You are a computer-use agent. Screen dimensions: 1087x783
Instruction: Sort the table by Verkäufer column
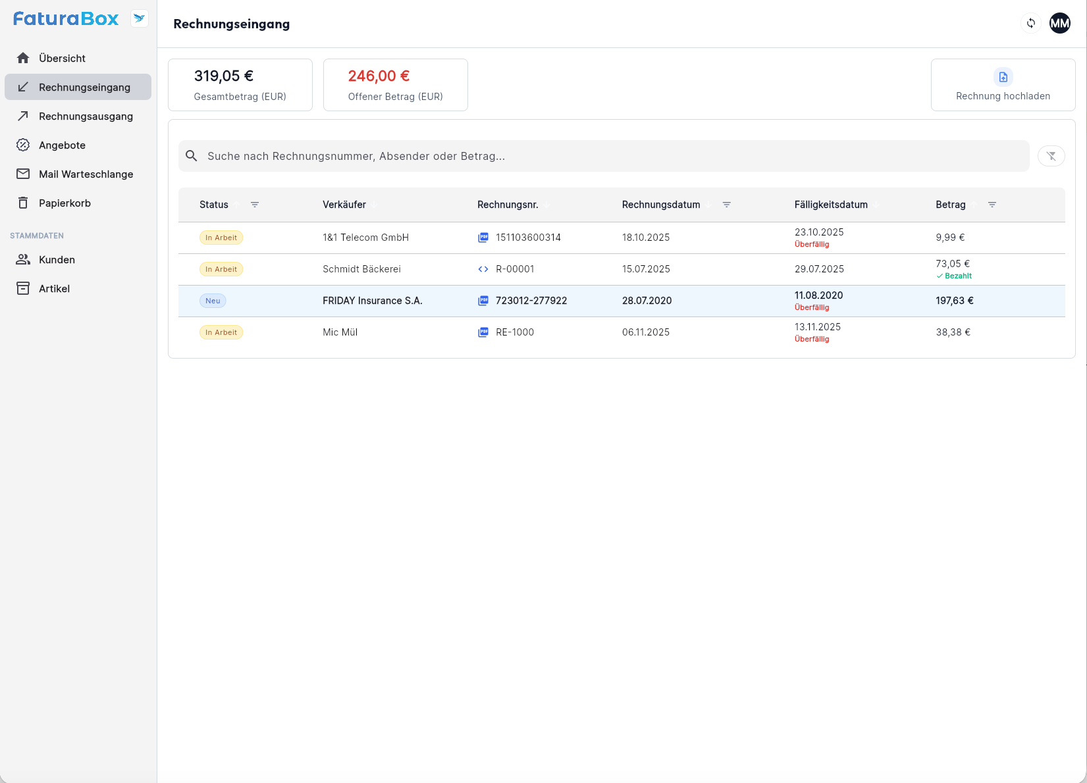click(x=344, y=205)
